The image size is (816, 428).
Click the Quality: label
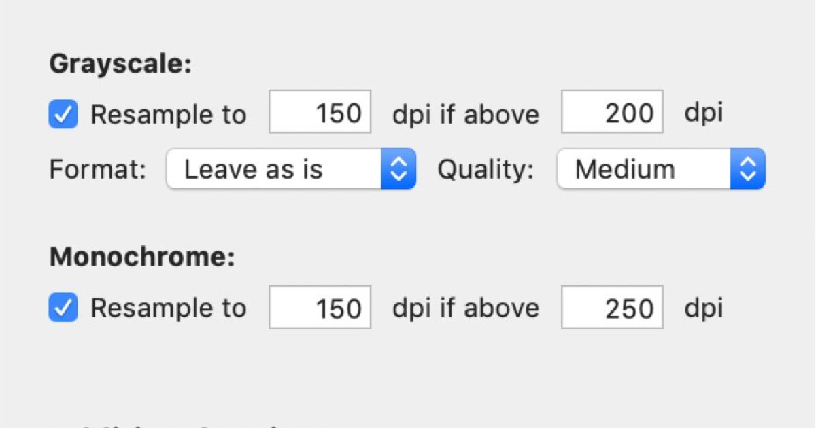tap(486, 170)
